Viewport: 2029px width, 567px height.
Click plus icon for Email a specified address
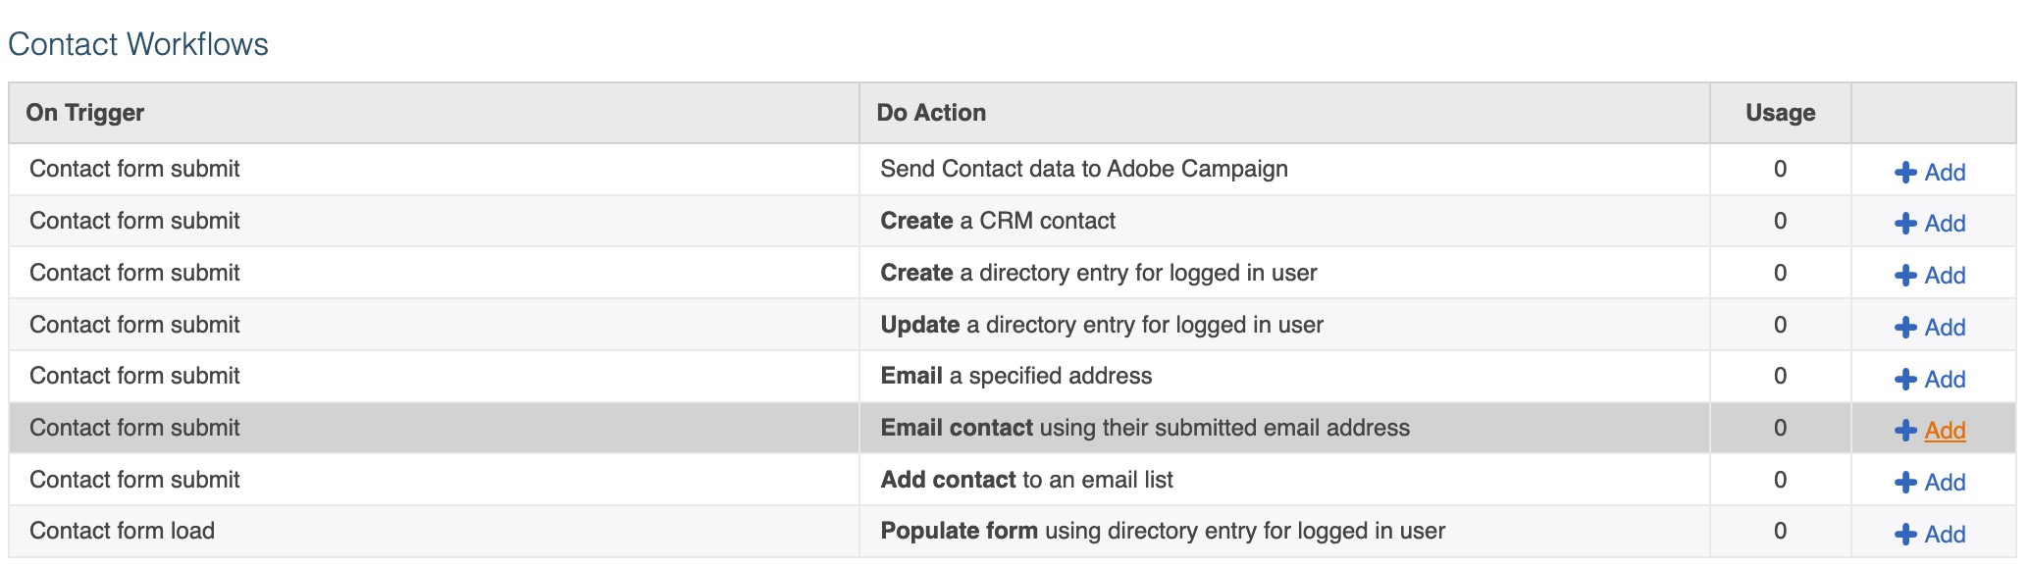1905,380
